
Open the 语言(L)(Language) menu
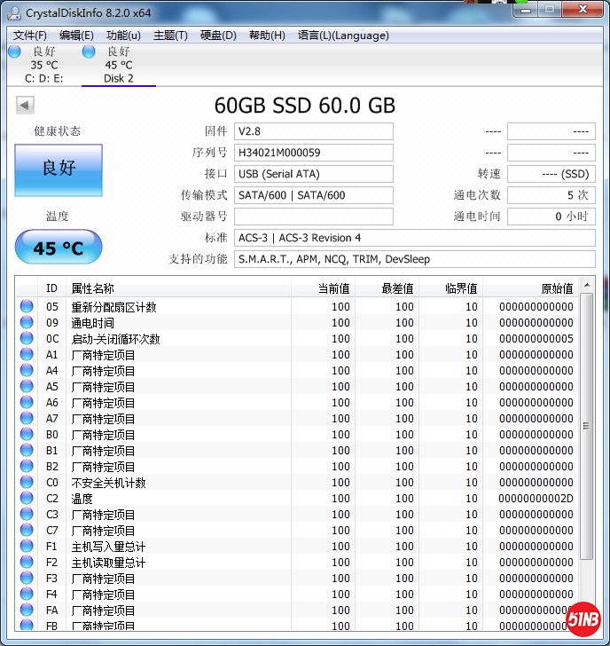[343, 35]
